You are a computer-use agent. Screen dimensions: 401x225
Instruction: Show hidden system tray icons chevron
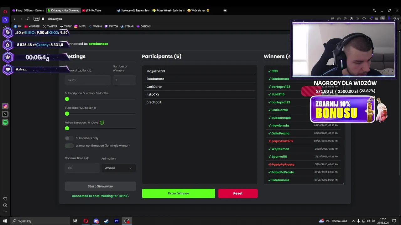pos(354,221)
